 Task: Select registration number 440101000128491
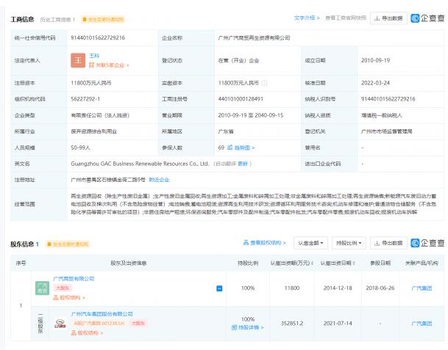[x=241, y=99]
